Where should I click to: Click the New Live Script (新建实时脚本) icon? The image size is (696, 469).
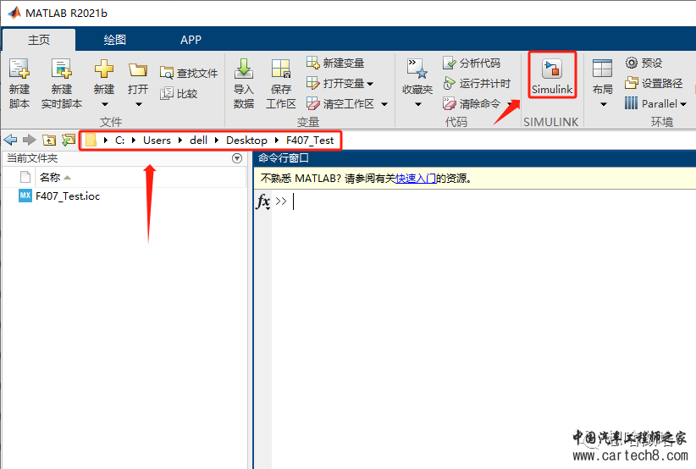click(x=61, y=69)
